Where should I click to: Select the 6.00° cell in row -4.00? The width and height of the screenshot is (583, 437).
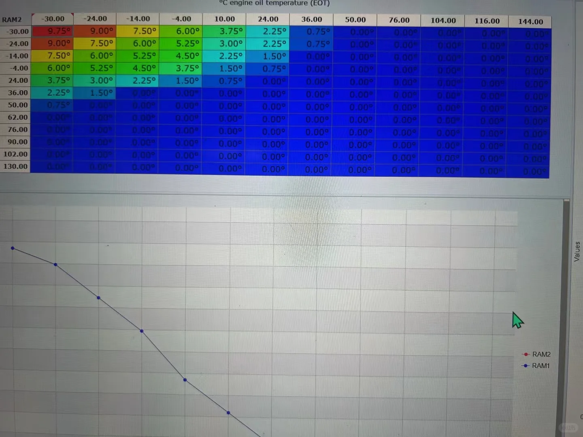pyautogui.click(x=52, y=68)
